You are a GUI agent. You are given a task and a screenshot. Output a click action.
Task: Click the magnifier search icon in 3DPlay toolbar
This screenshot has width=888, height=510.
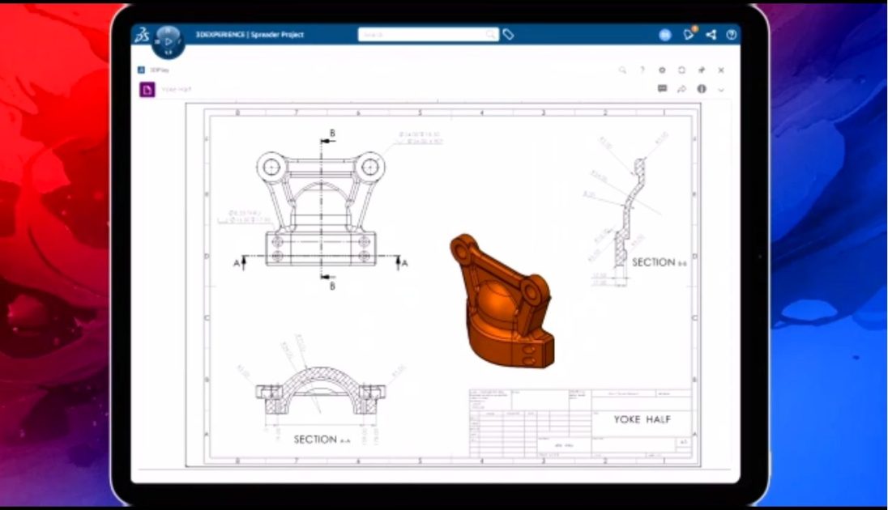point(622,70)
